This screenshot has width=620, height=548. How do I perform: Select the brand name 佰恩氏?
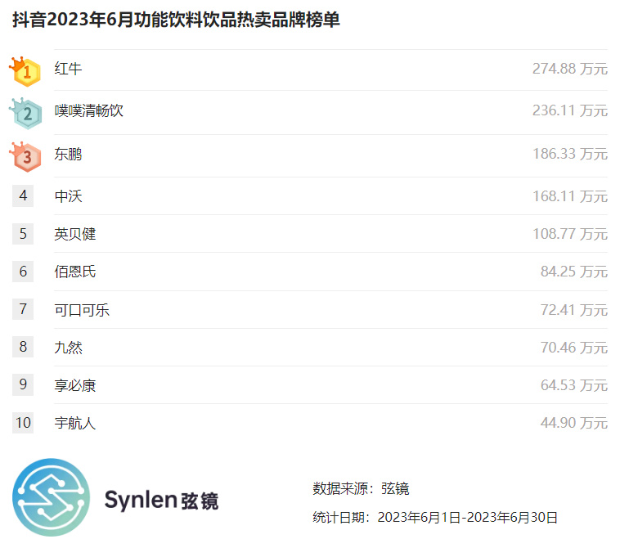[75, 272]
